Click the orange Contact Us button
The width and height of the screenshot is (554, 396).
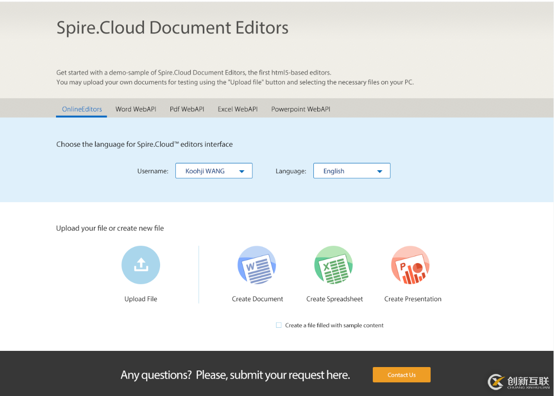point(401,375)
